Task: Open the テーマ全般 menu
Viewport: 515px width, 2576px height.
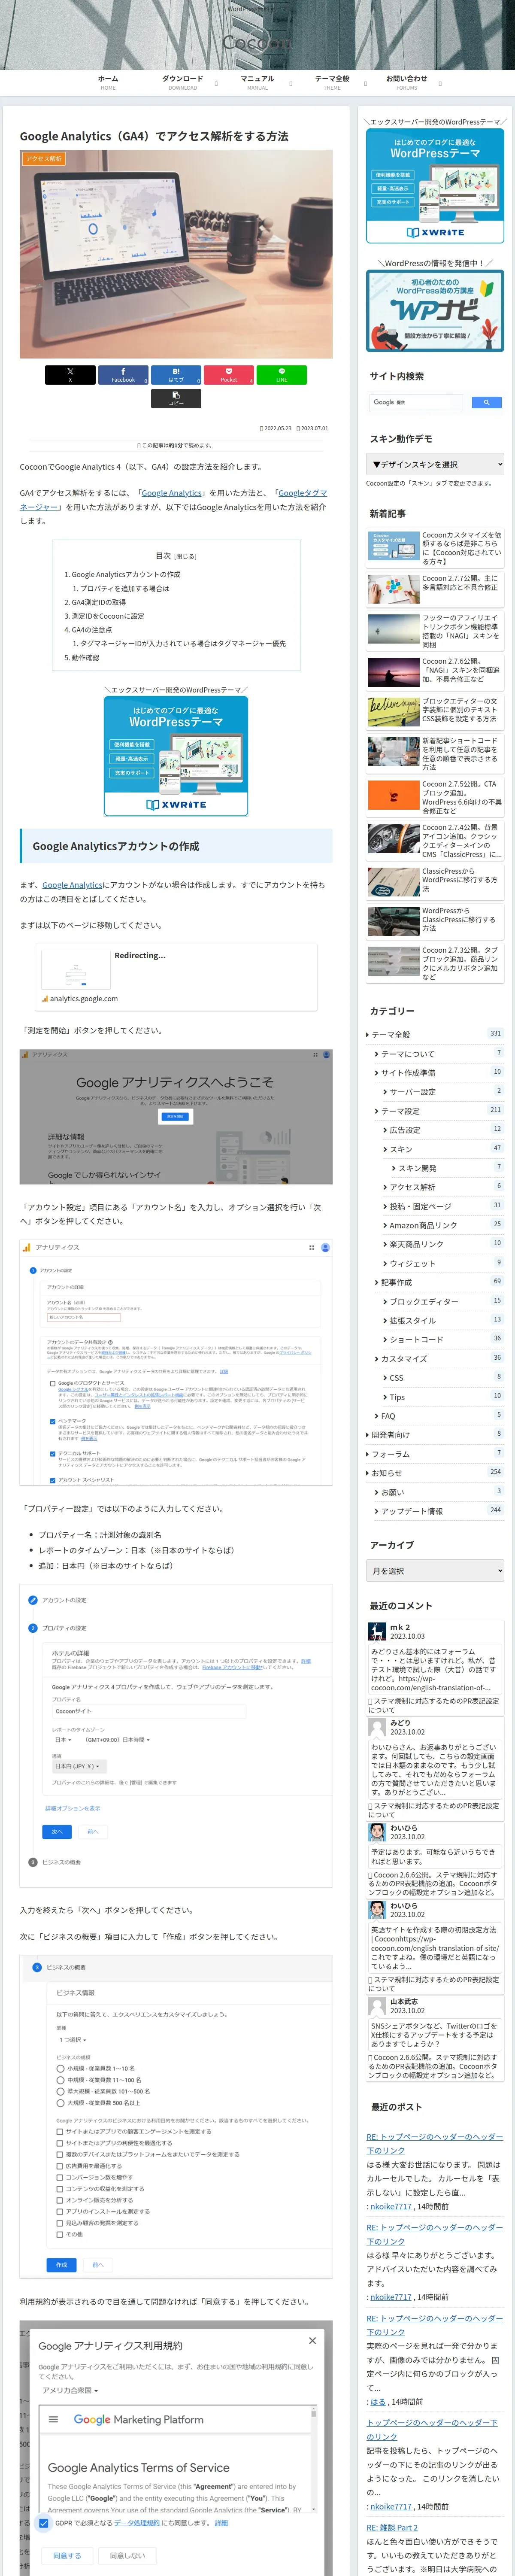Action: pyautogui.click(x=332, y=82)
